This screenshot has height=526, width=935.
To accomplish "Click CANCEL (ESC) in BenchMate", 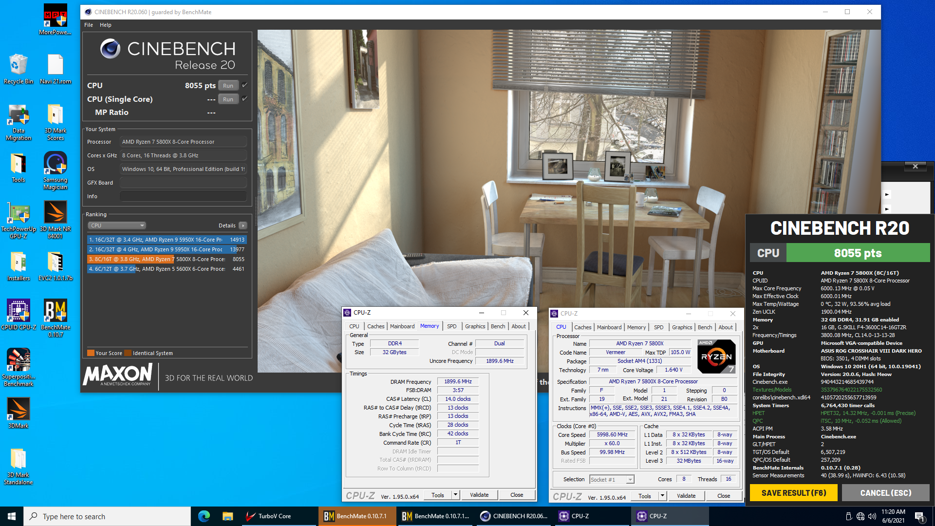I will pyautogui.click(x=886, y=493).
